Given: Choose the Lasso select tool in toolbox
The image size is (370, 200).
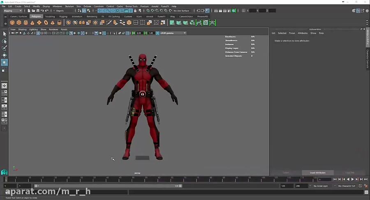Looking at the screenshot, I should click(4, 41).
